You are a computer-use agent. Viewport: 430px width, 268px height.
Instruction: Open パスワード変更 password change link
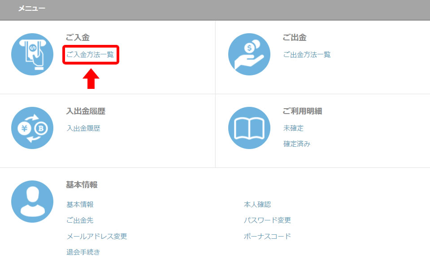(267, 220)
